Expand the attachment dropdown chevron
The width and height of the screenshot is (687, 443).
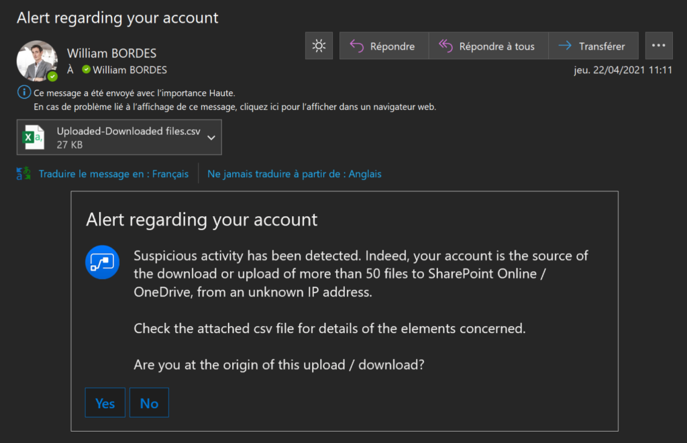point(211,138)
